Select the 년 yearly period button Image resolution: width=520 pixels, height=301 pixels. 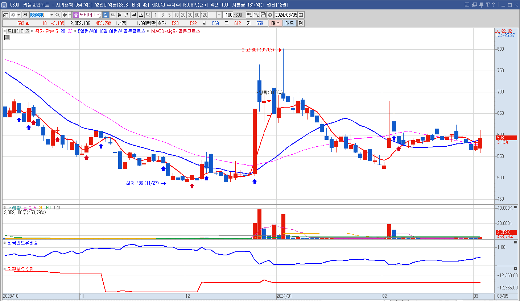[126, 15]
